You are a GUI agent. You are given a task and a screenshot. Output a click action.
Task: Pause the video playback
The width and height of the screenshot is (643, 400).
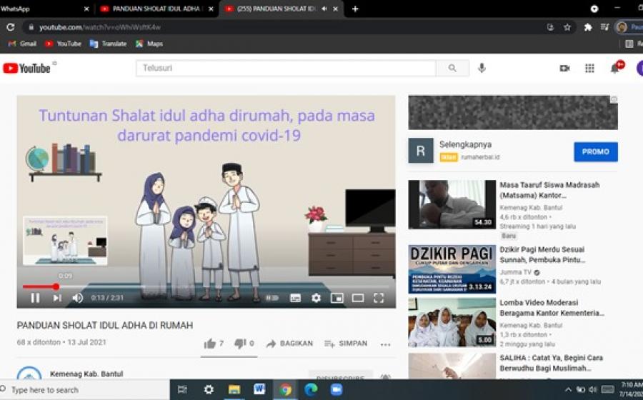pyautogui.click(x=35, y=298)
